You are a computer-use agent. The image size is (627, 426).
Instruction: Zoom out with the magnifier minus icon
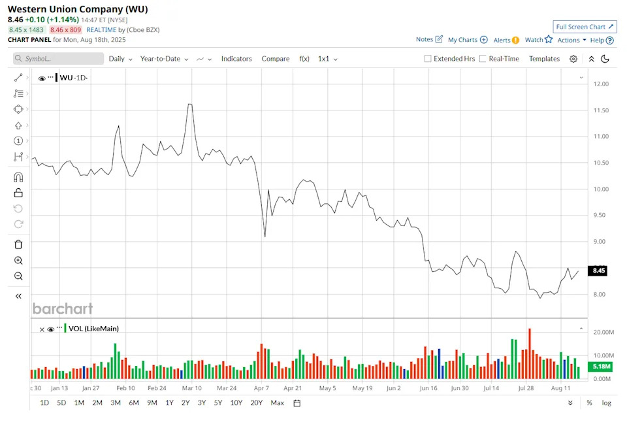point(18,276)
